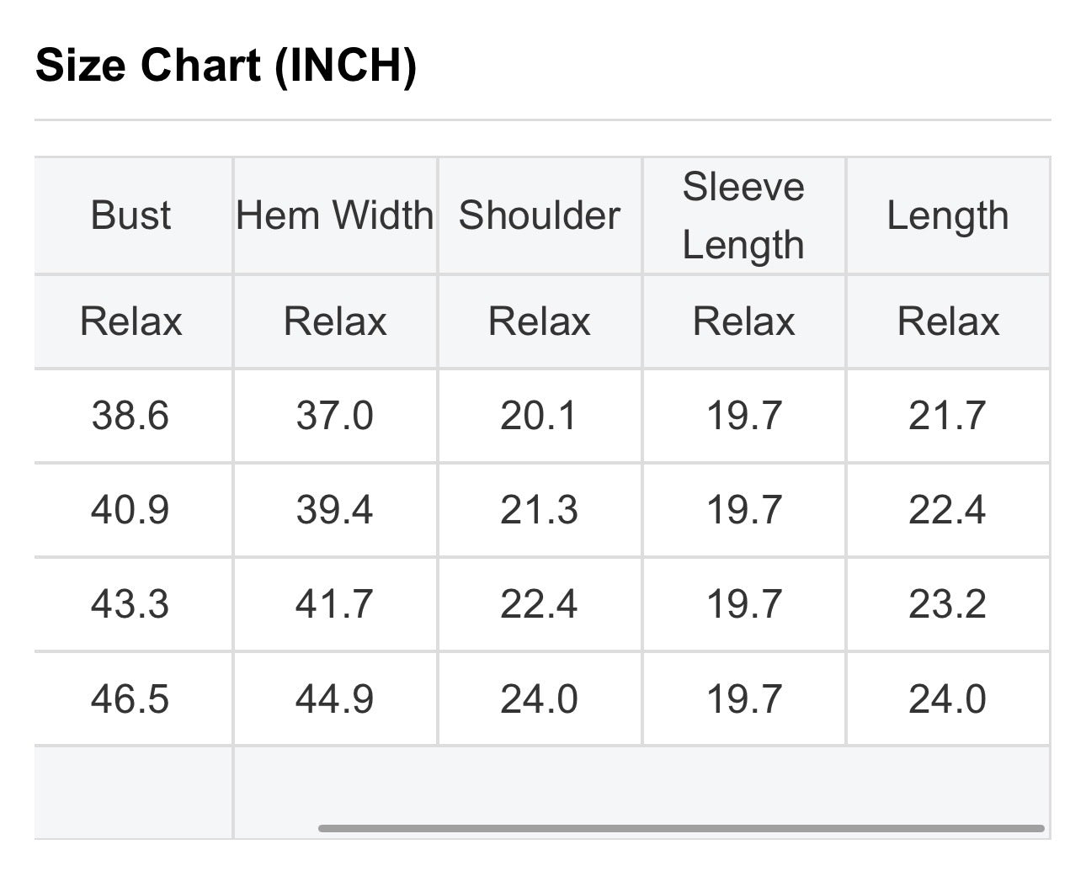Select hem width value 37.0
This screenshot has width=1086, height=871.
click(335, 416)
